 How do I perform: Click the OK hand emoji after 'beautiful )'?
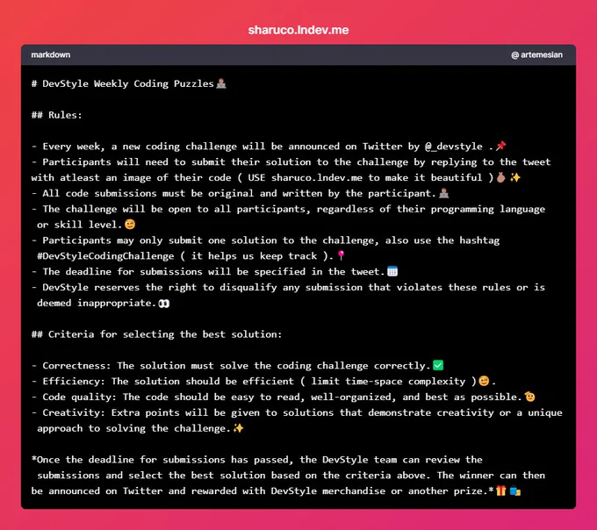click(x=501, y=177)
